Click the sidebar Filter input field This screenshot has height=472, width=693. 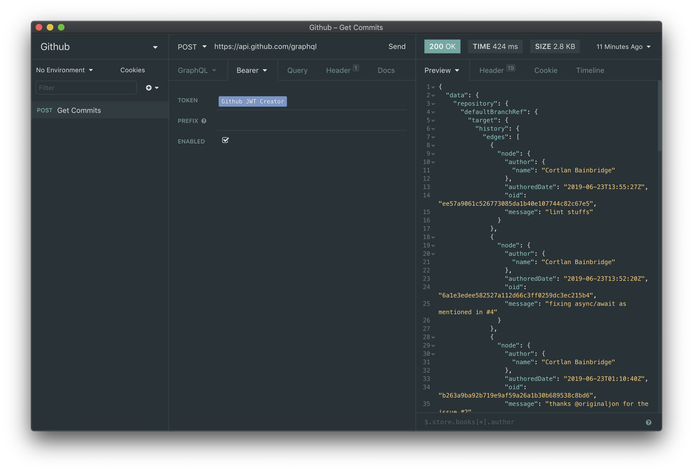[86, 88]
